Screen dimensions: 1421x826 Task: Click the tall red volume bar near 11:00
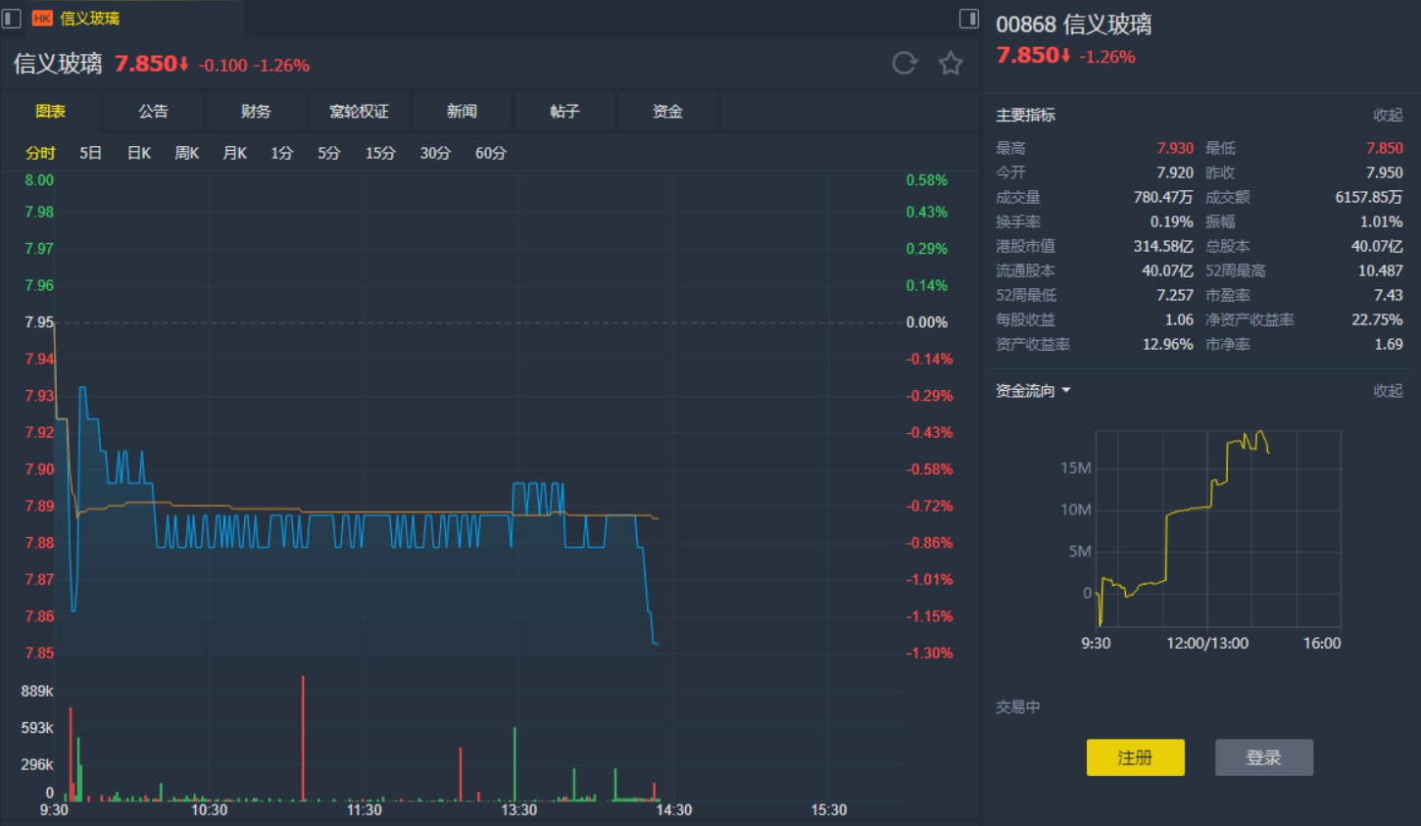click(x=303, y=738)
